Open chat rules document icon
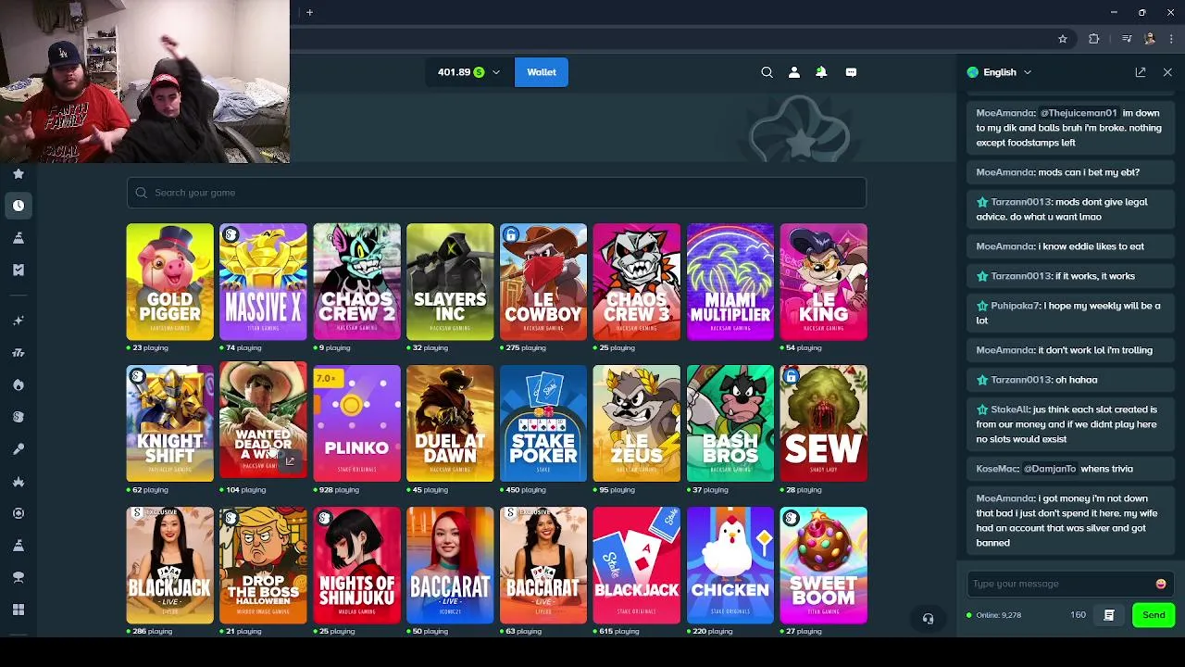Viewport: 1185px width, 667px height. (1109, 615)
